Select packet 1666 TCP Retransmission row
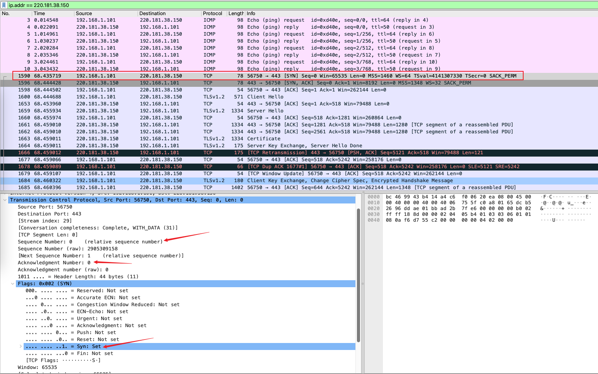598x374 pixels. click(x=299, y=153)
